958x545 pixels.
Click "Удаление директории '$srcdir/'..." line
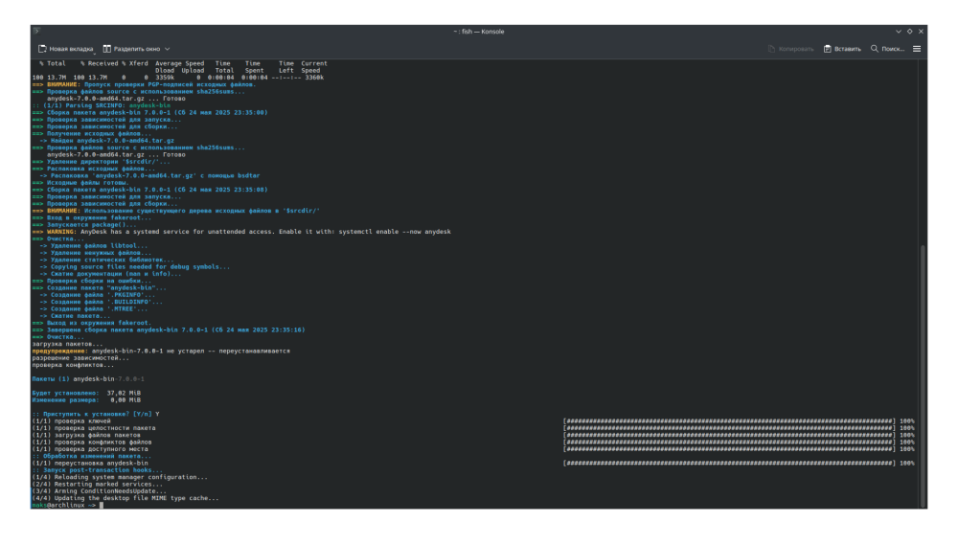click(x=102, y=162)
